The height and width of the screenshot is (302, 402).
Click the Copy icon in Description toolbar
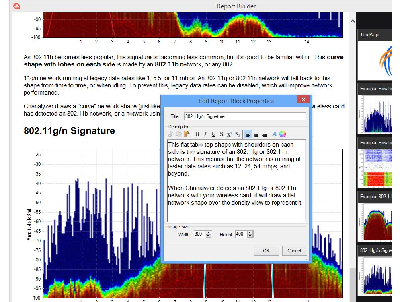(x=179, y=134)
